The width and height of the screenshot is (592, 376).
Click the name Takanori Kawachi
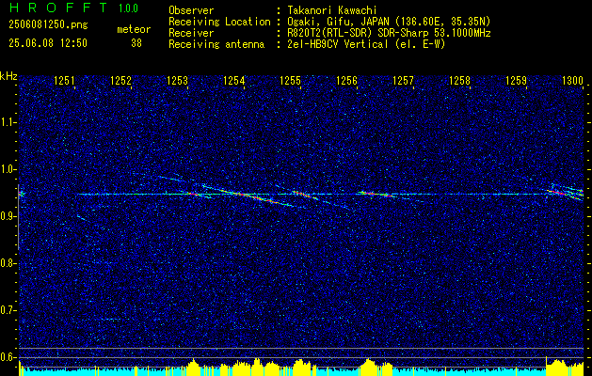[x=332, y=10]
